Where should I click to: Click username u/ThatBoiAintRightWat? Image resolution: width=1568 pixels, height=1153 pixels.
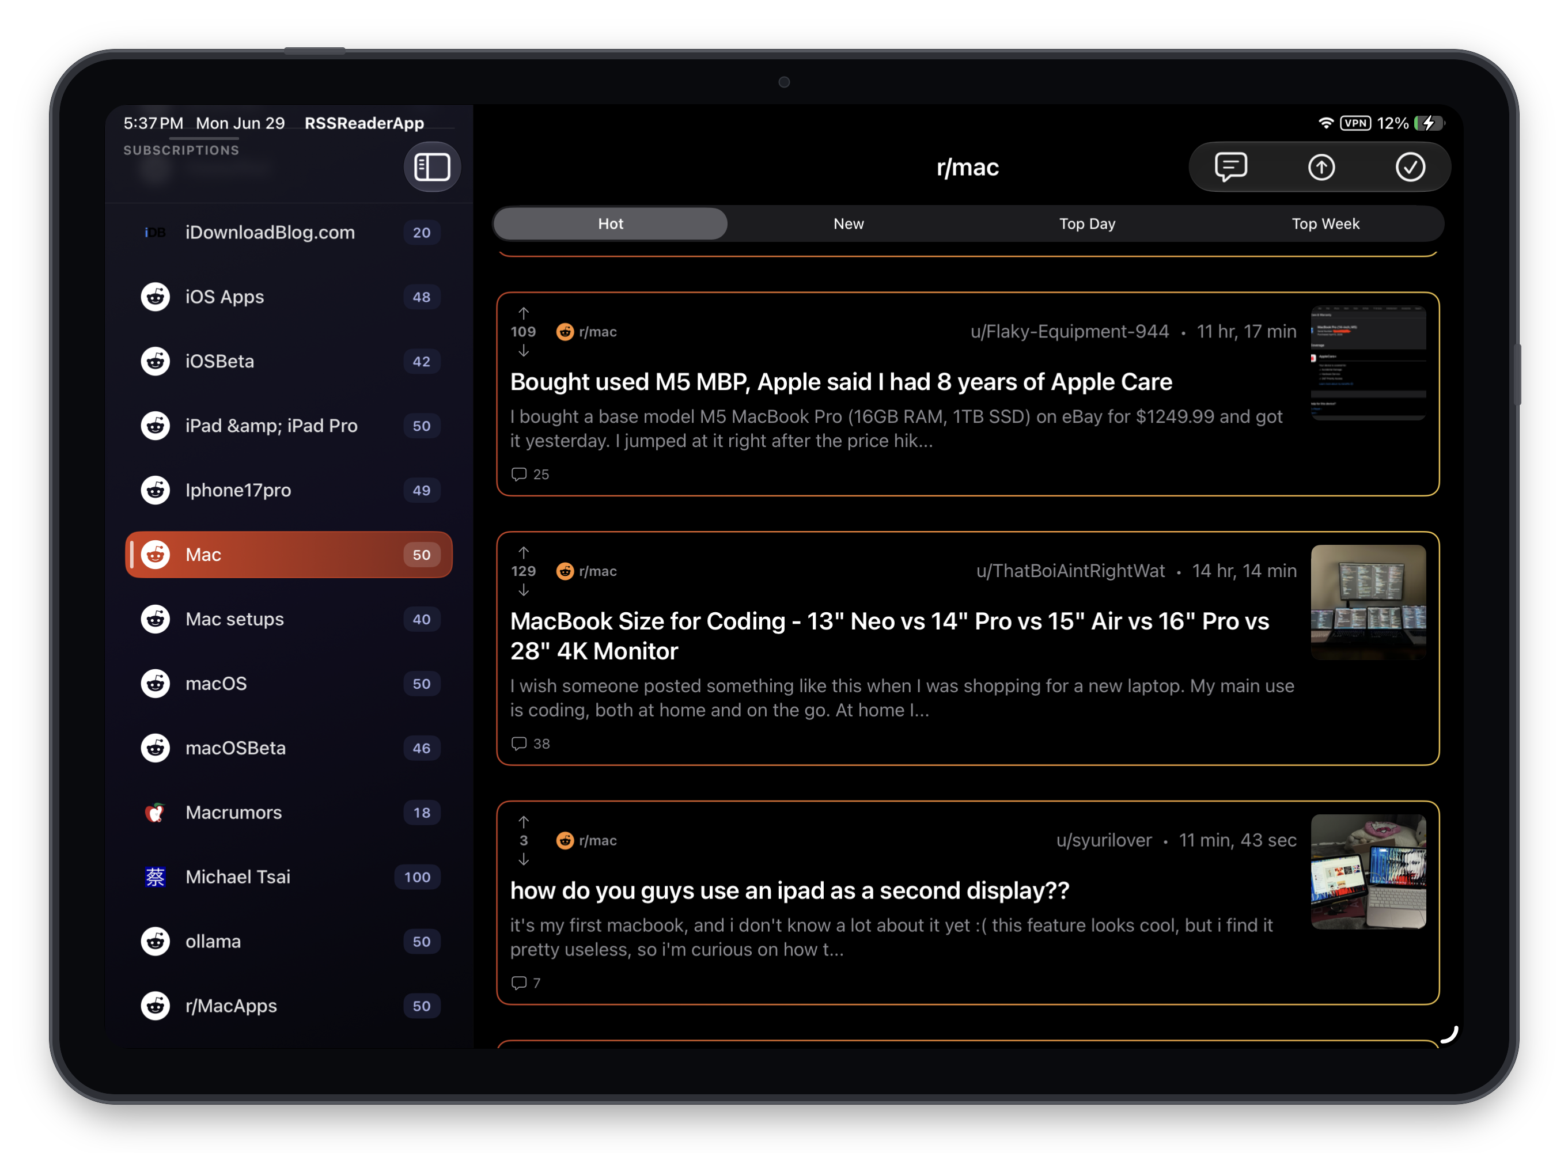[x=1070, y=571]
